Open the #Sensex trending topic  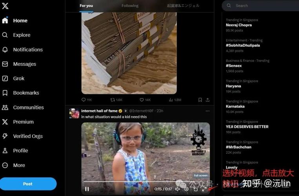point(233,66)
